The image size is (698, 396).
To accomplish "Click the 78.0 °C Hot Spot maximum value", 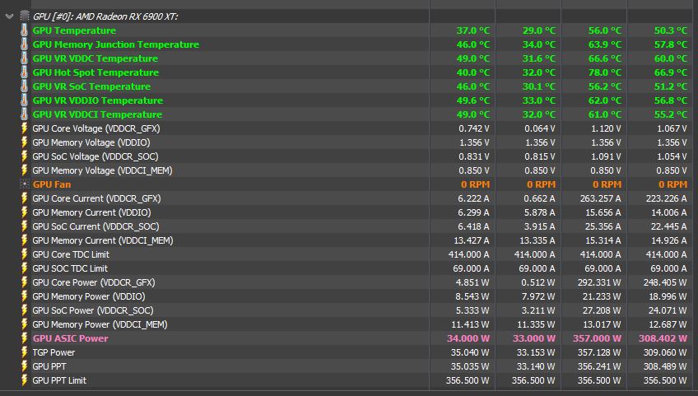I will [604, 72].
